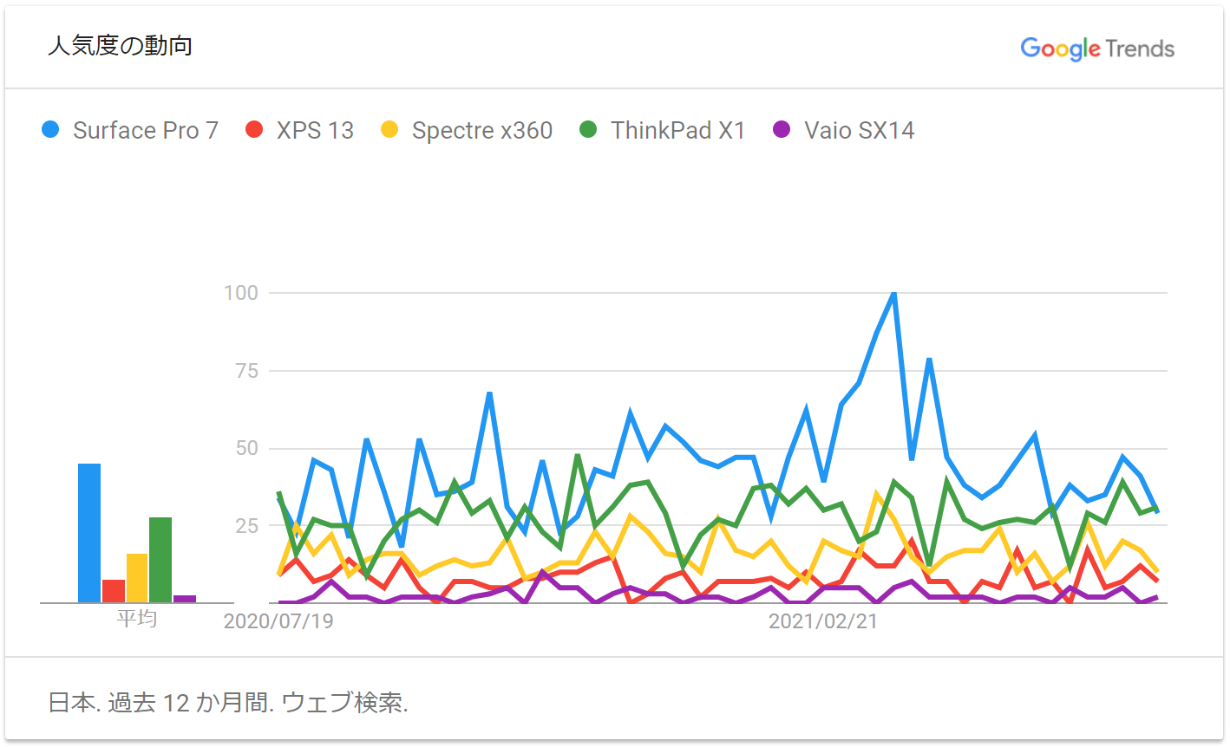The width and height of the screenshot is (1230, 747).
Task: Click the purple Vaio SX14 legend dot
Action: pyautogui.click(x=782, y=130)
